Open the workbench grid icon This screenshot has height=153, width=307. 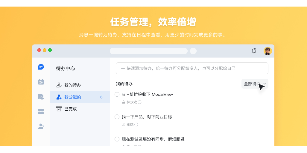click(x=41, y=112)
